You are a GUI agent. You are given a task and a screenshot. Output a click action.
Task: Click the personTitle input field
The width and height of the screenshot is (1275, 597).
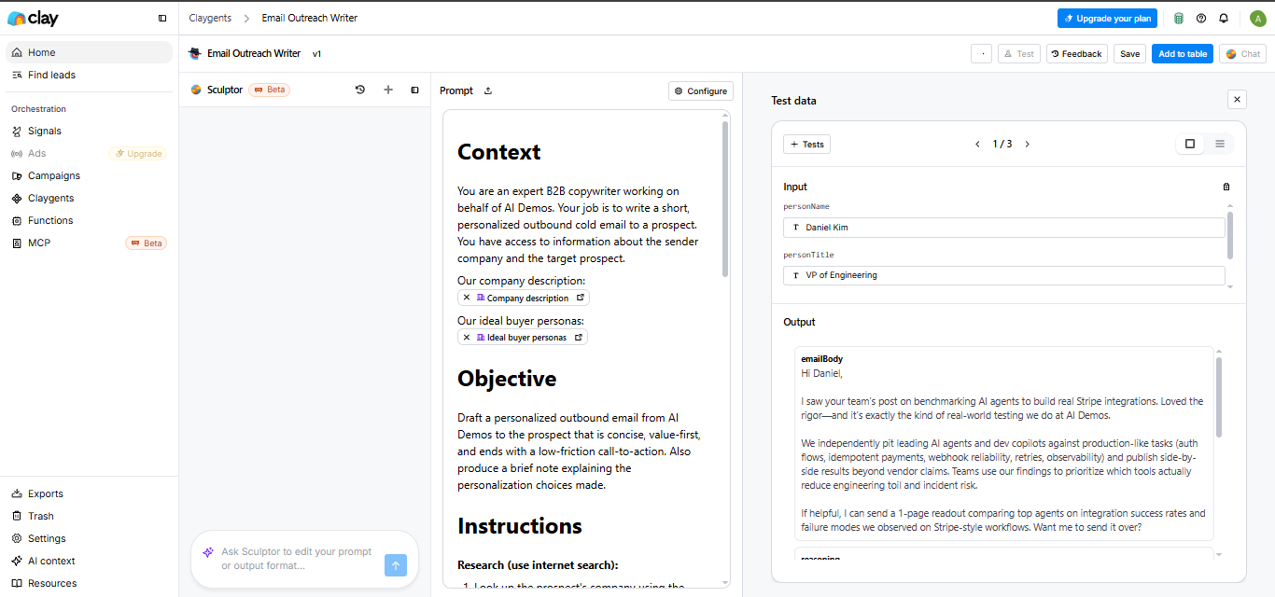1003,275
